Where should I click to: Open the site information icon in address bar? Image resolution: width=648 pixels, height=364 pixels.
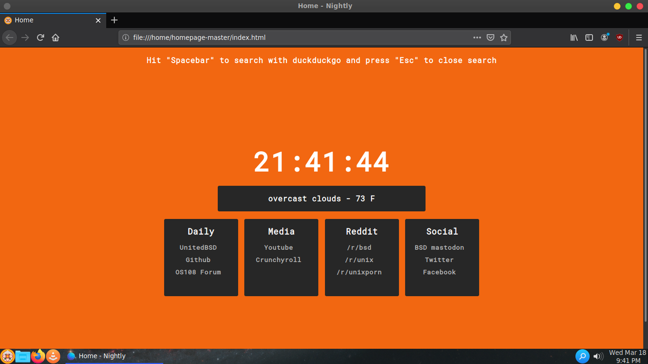(x=126, y=37)
